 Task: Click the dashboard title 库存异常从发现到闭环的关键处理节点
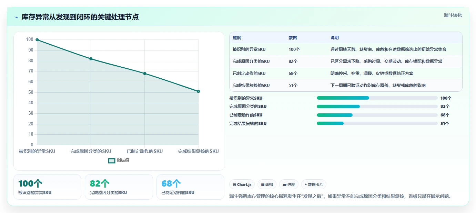pyautogui.click(x=80, y=17)
